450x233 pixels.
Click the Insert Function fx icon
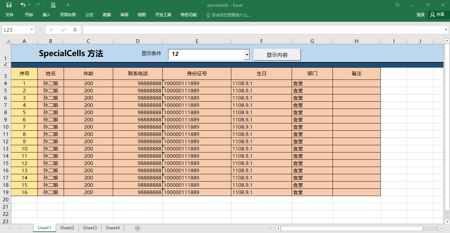[75, 30]
